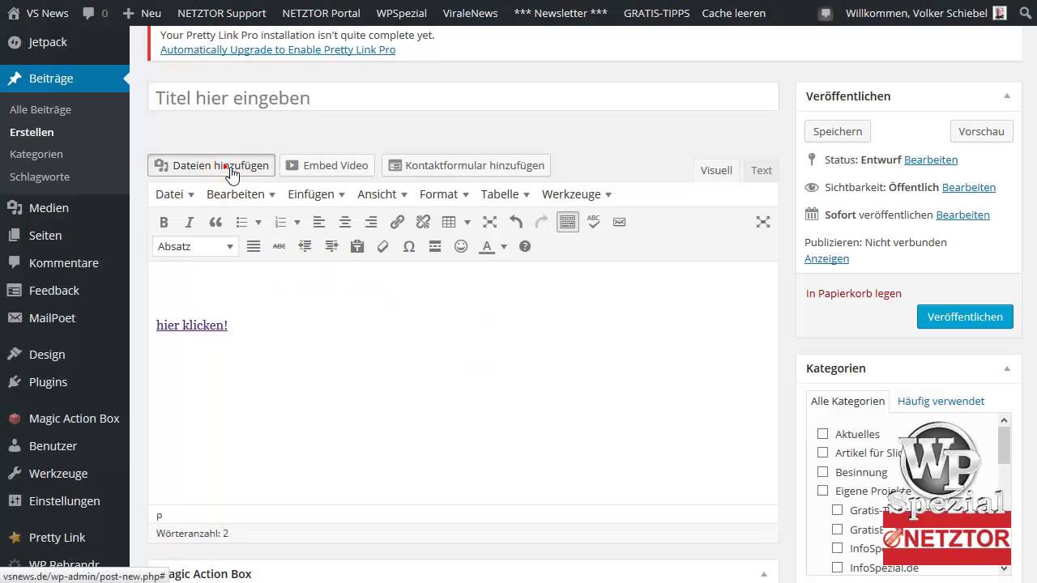This screenshot has width=1037, height=583.
Task: Open the Absatz paragraph format dropdown
Action: (195, 246)
